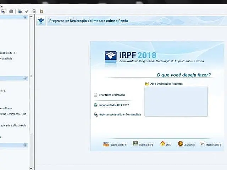
Task: Click the DTE house icon
Action: click(163, 144)
